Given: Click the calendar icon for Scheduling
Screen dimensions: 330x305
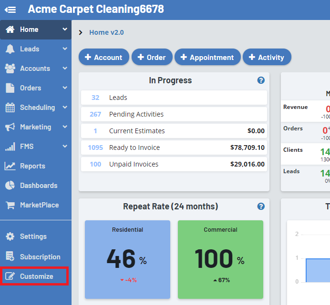Looking at the screenshot, I should click(10, 108).
